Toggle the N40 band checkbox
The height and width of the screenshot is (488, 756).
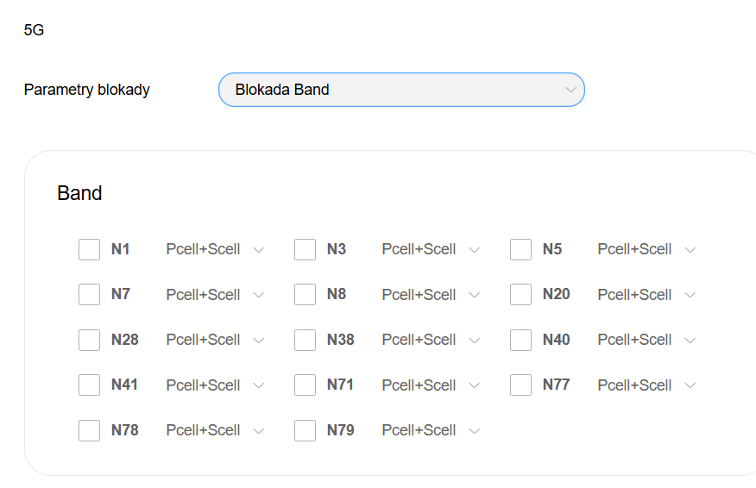click(521, 340)
